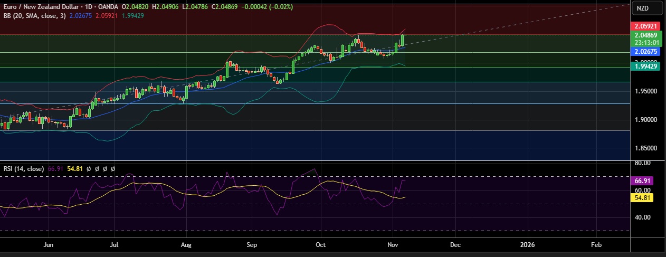Click the blue 2.02675 basis price label
The image size is (666, 257).
[646, 52]
